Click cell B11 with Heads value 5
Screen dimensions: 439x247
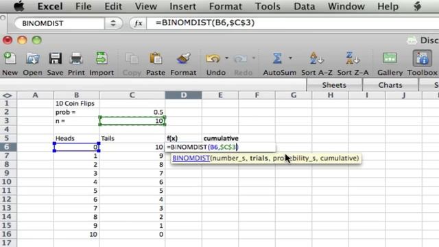(76, 191)
